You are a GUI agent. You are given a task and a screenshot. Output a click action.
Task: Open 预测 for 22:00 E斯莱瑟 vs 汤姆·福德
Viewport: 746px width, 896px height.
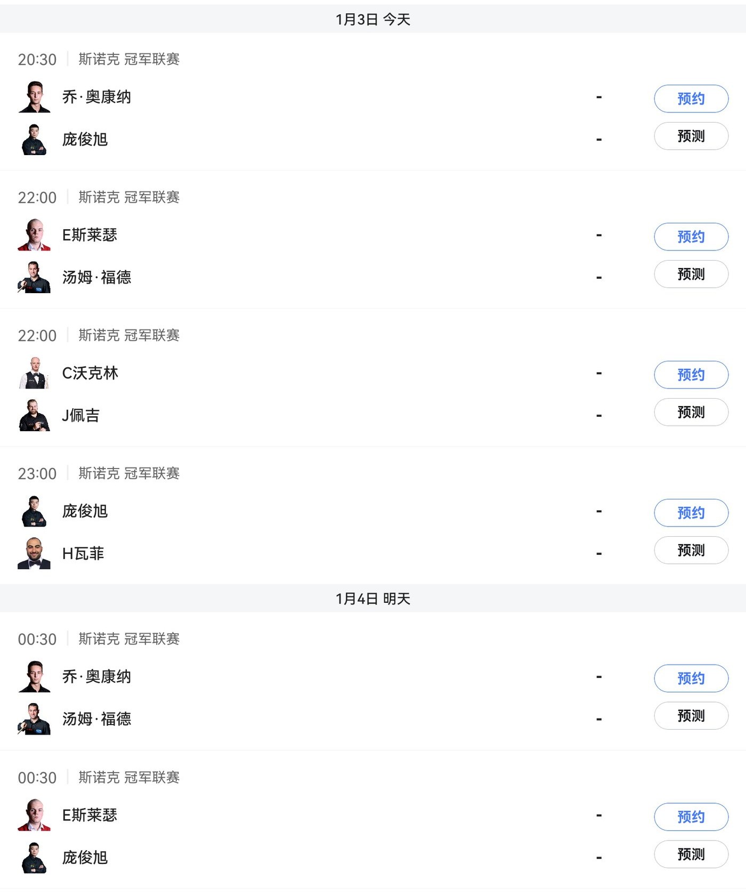pos(691,274)
